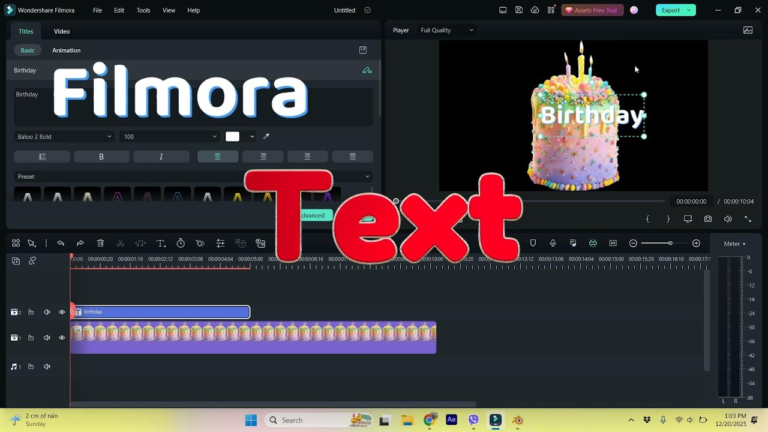The width and height of the screenshot is (768, 432).
Task: Click the Birthday text input box
Action: tap(193, 107)
